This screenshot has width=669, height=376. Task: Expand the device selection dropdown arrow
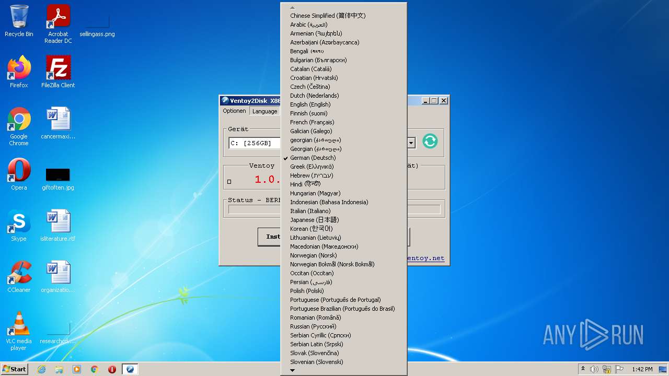coord(411,143)
